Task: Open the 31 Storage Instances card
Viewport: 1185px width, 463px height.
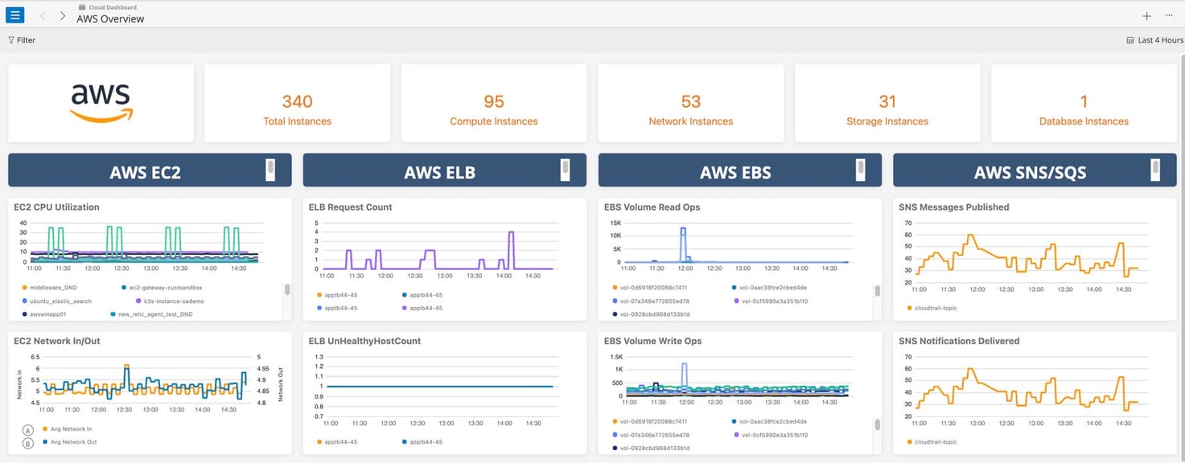Action: click(887, 103)
